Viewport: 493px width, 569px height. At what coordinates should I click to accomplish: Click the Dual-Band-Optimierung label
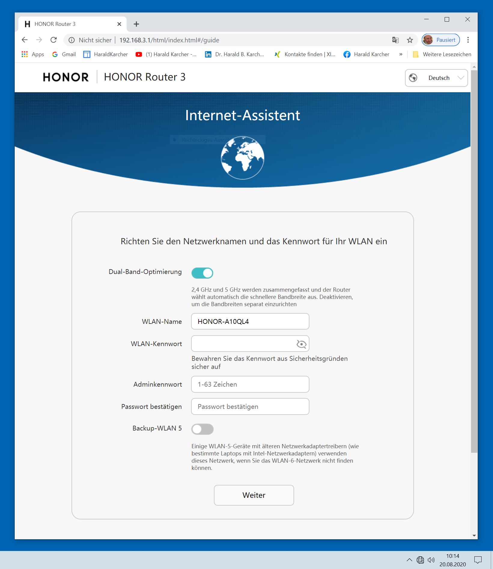(145, 272)
